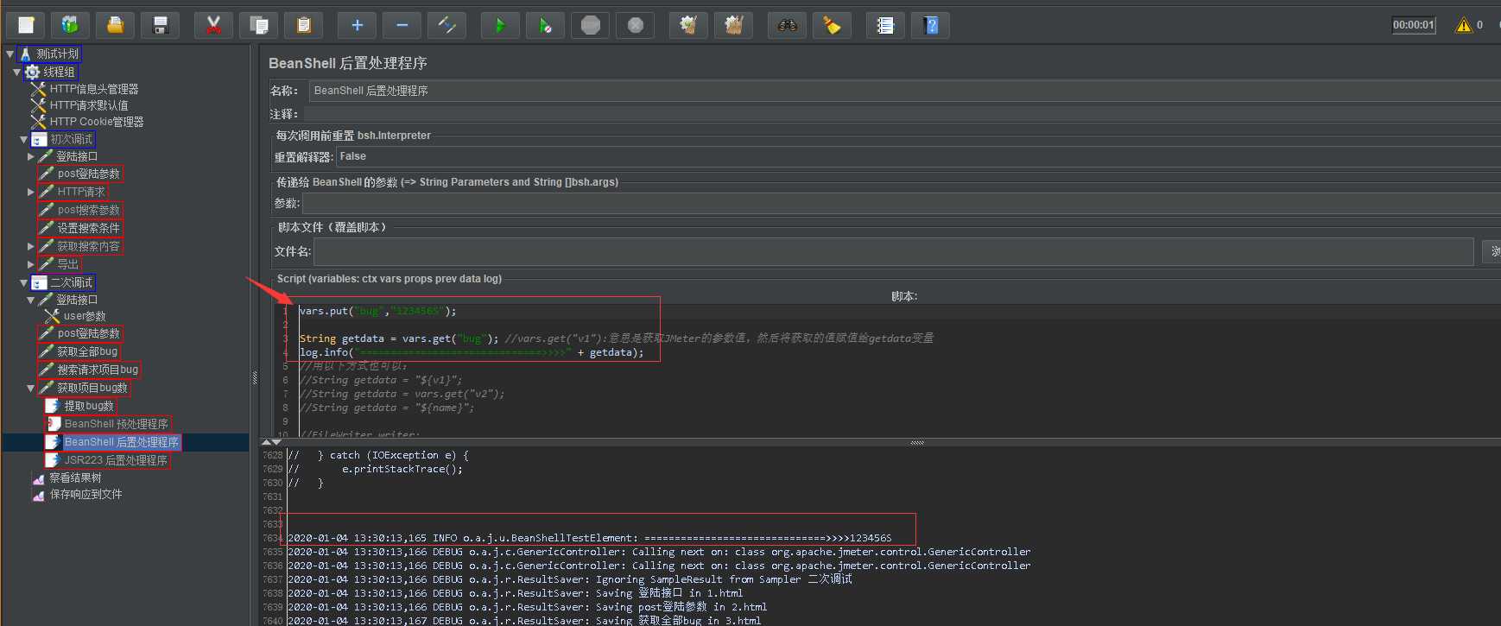Save the test plan with floppy icon

pyautogui.click(x=160, y=25)
